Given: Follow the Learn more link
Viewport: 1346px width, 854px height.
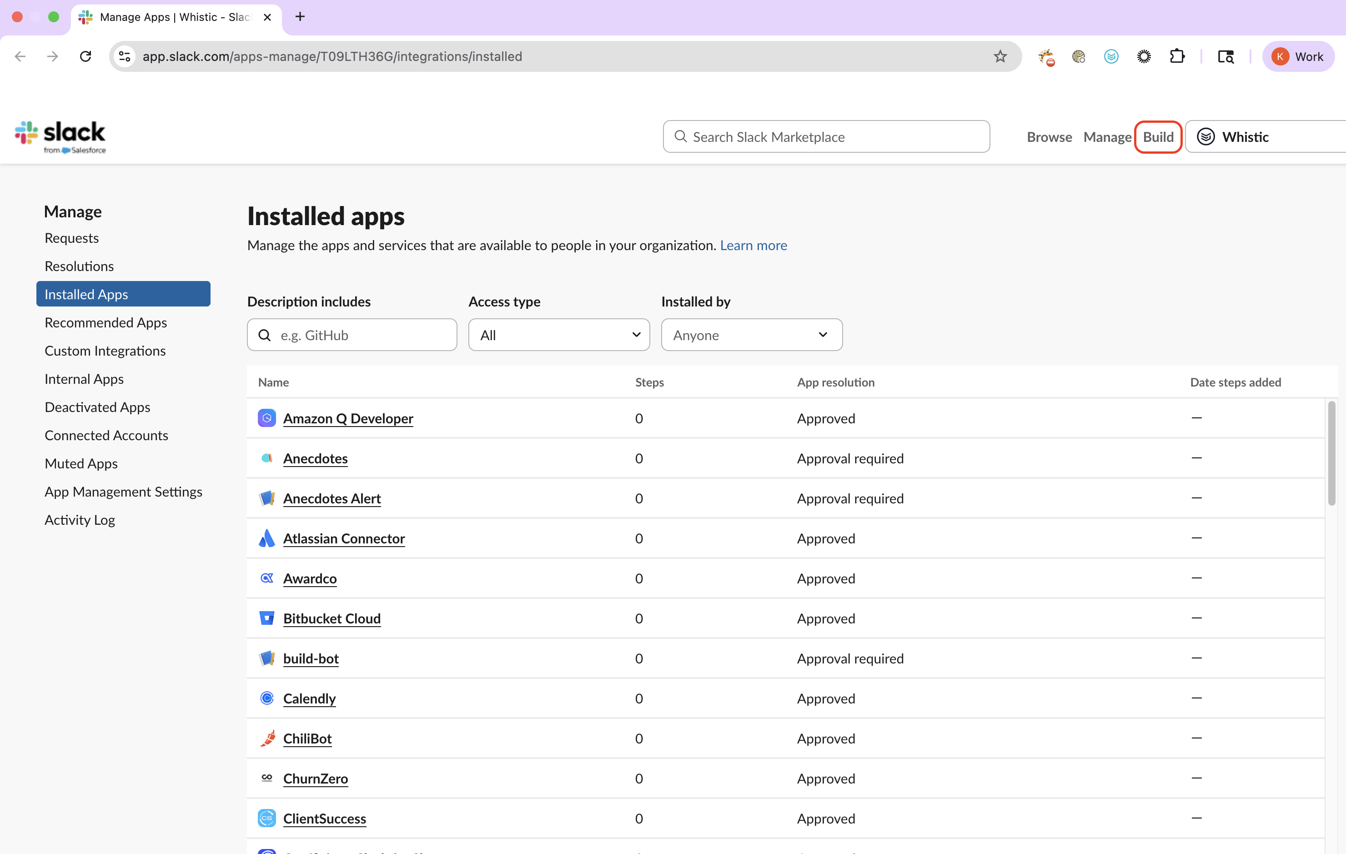Looking at the screenshot, I should (753, 246).
